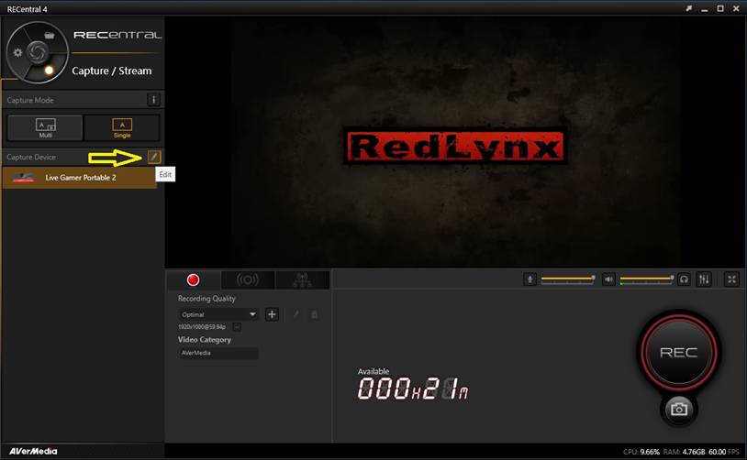Click the AVerMedia logo

(33, 451)
